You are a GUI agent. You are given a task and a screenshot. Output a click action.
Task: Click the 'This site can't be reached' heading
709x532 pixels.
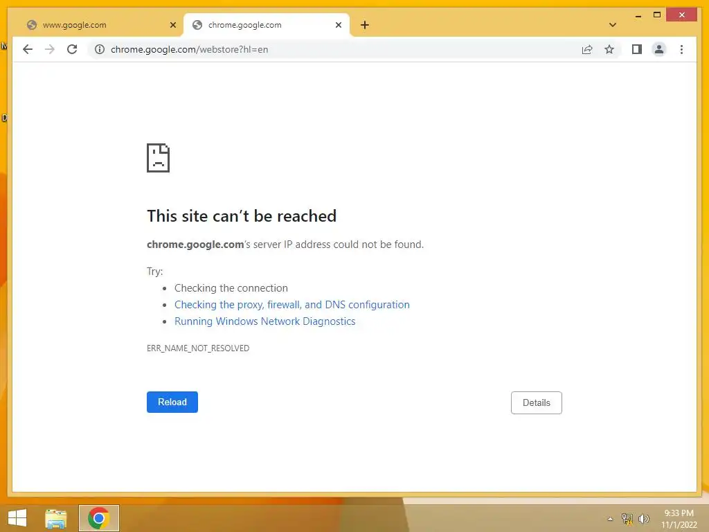point(242,216)
